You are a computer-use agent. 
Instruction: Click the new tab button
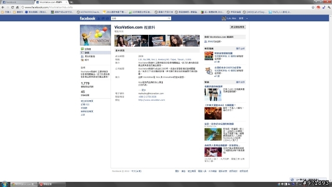72,2
